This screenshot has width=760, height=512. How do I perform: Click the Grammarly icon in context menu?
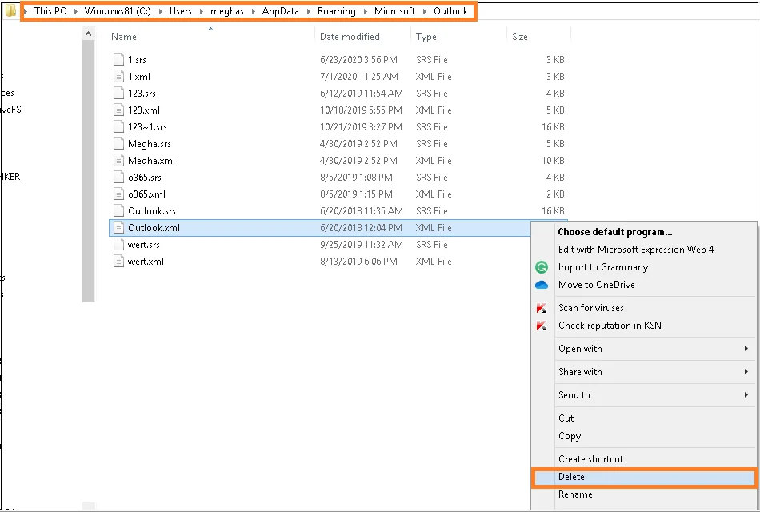[x=542, y=267]
